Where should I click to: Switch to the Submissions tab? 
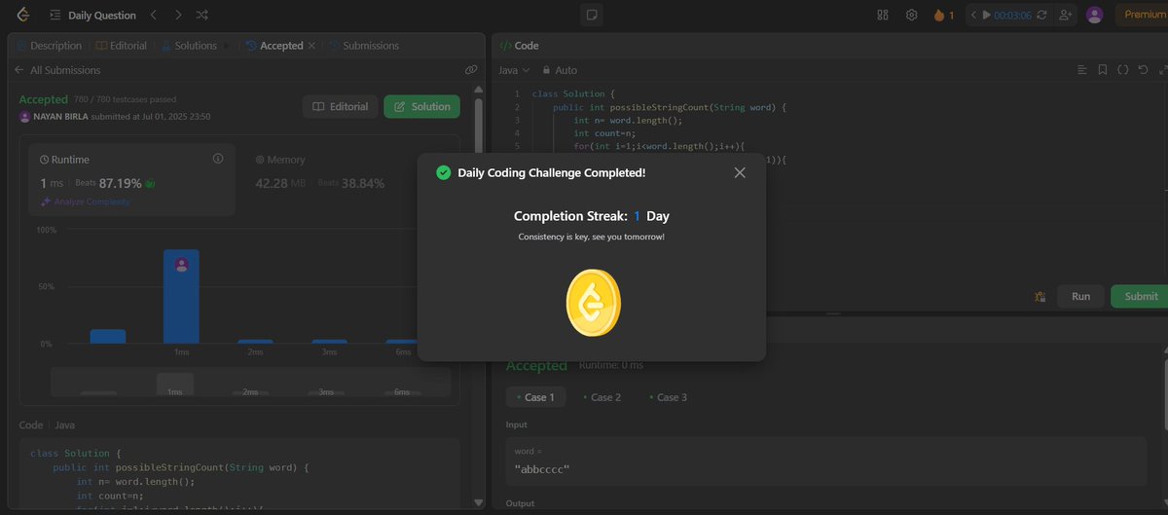point(364,46)
